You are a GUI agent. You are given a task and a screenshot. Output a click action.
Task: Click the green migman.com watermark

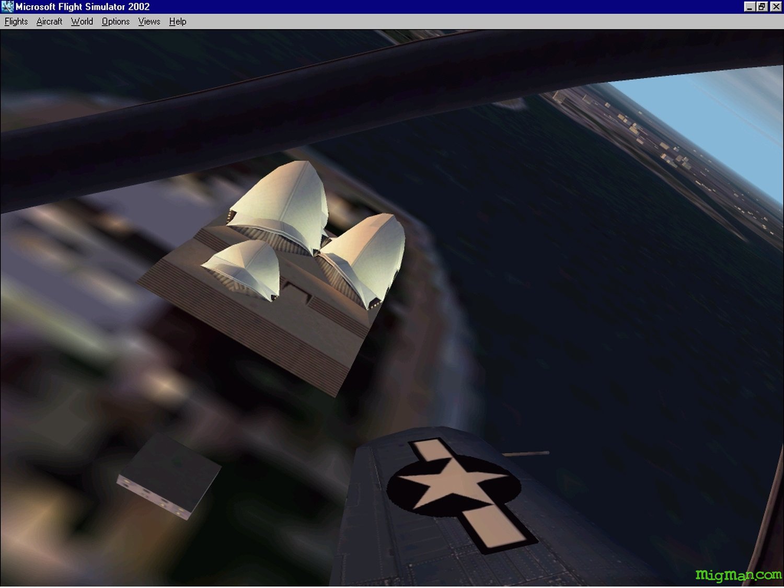(738, 575)
